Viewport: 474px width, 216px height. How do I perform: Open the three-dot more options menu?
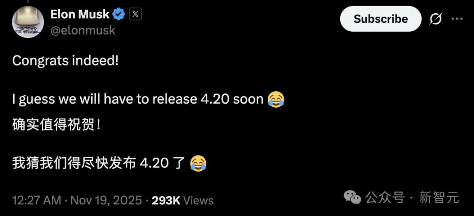(x=457, y=19)
